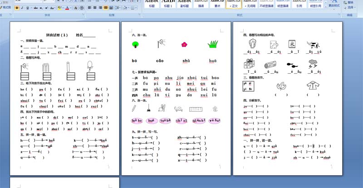
Task: Apply the 不明显强调 style from gallery
Action: 266,4
